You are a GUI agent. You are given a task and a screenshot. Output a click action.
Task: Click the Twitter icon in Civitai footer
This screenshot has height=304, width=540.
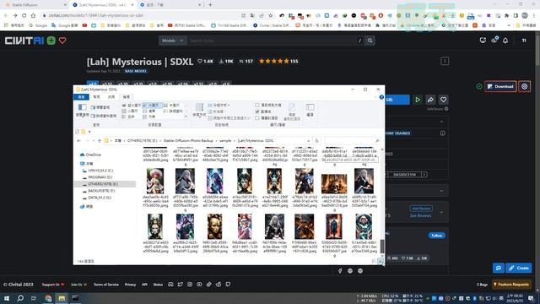(180, 285)
